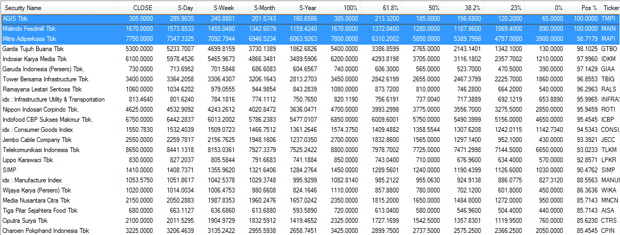Click the CPIN ticker cell
This screenshot has height=235, width=620.
click(x=608, y=230)
